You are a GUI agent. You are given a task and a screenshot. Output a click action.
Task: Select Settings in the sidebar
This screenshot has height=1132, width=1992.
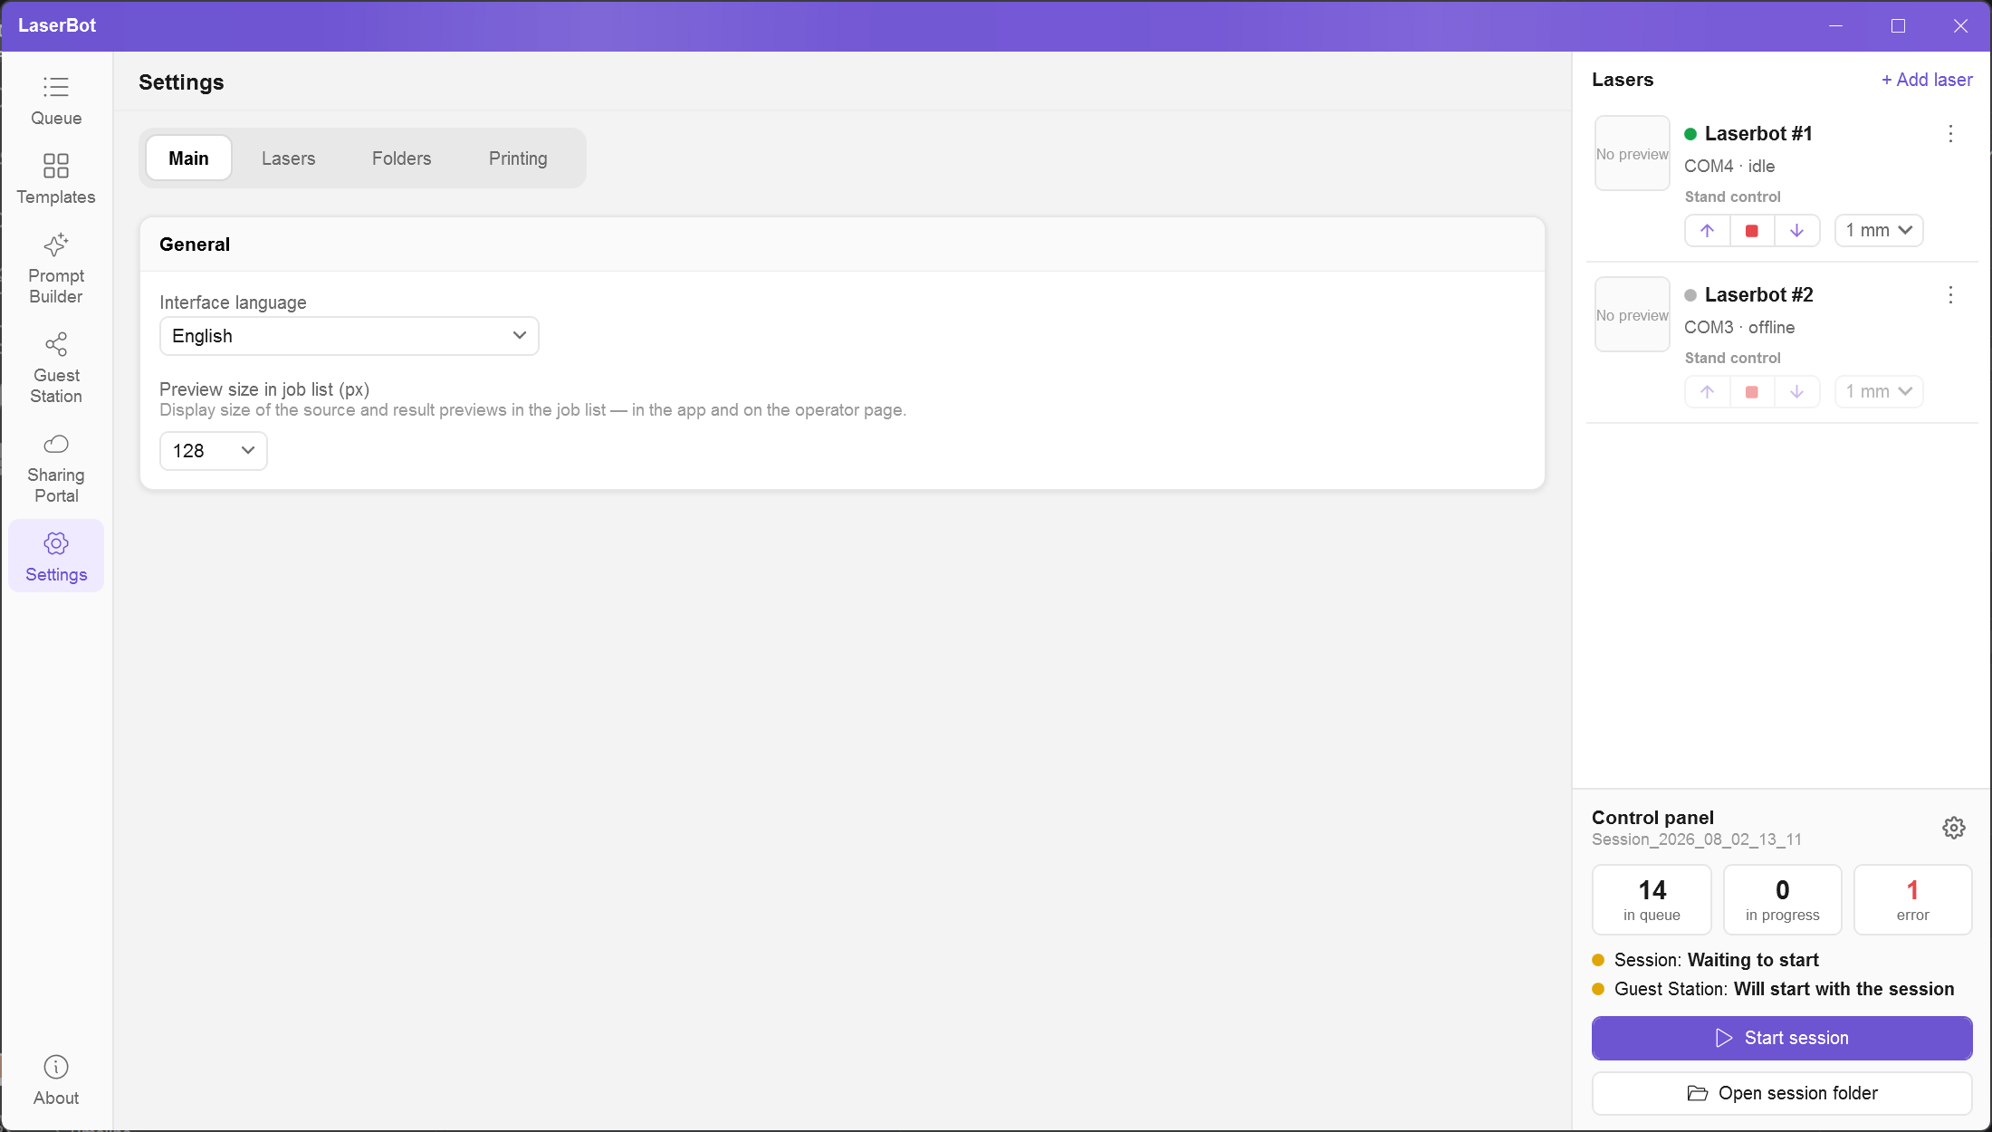pyautogui.click(x=56, y=556)
